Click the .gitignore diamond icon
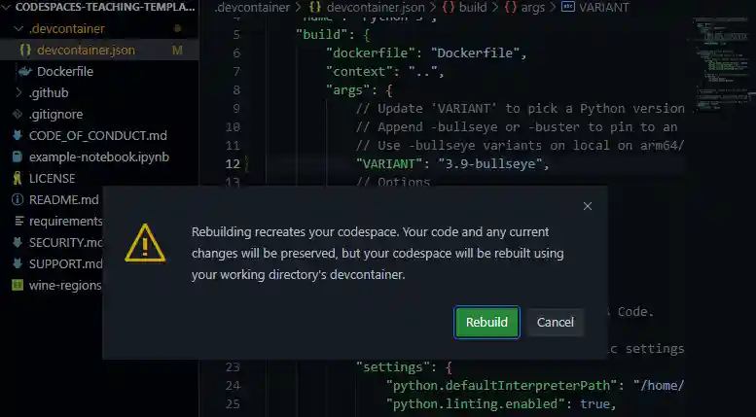The width and height of the screenshot is (756, 417). point(18,114)
